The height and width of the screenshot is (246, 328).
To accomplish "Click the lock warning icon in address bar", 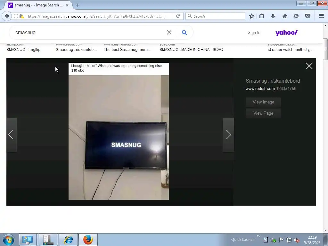I will click(21, 16).
